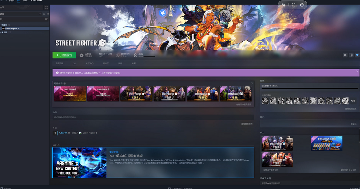Click the question mark avatar in activity feed

click(55, 133)
